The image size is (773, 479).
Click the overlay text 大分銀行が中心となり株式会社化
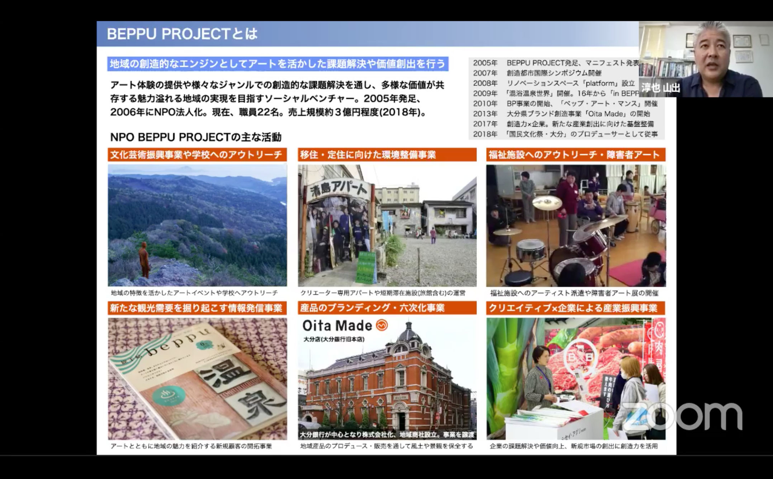point(387,435)
